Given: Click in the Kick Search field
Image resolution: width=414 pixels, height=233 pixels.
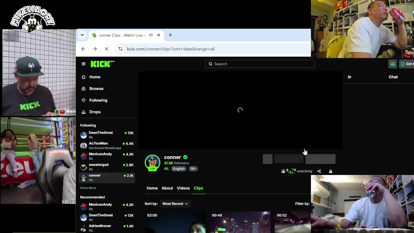Looking at the screenshot, I should point(260,64).
